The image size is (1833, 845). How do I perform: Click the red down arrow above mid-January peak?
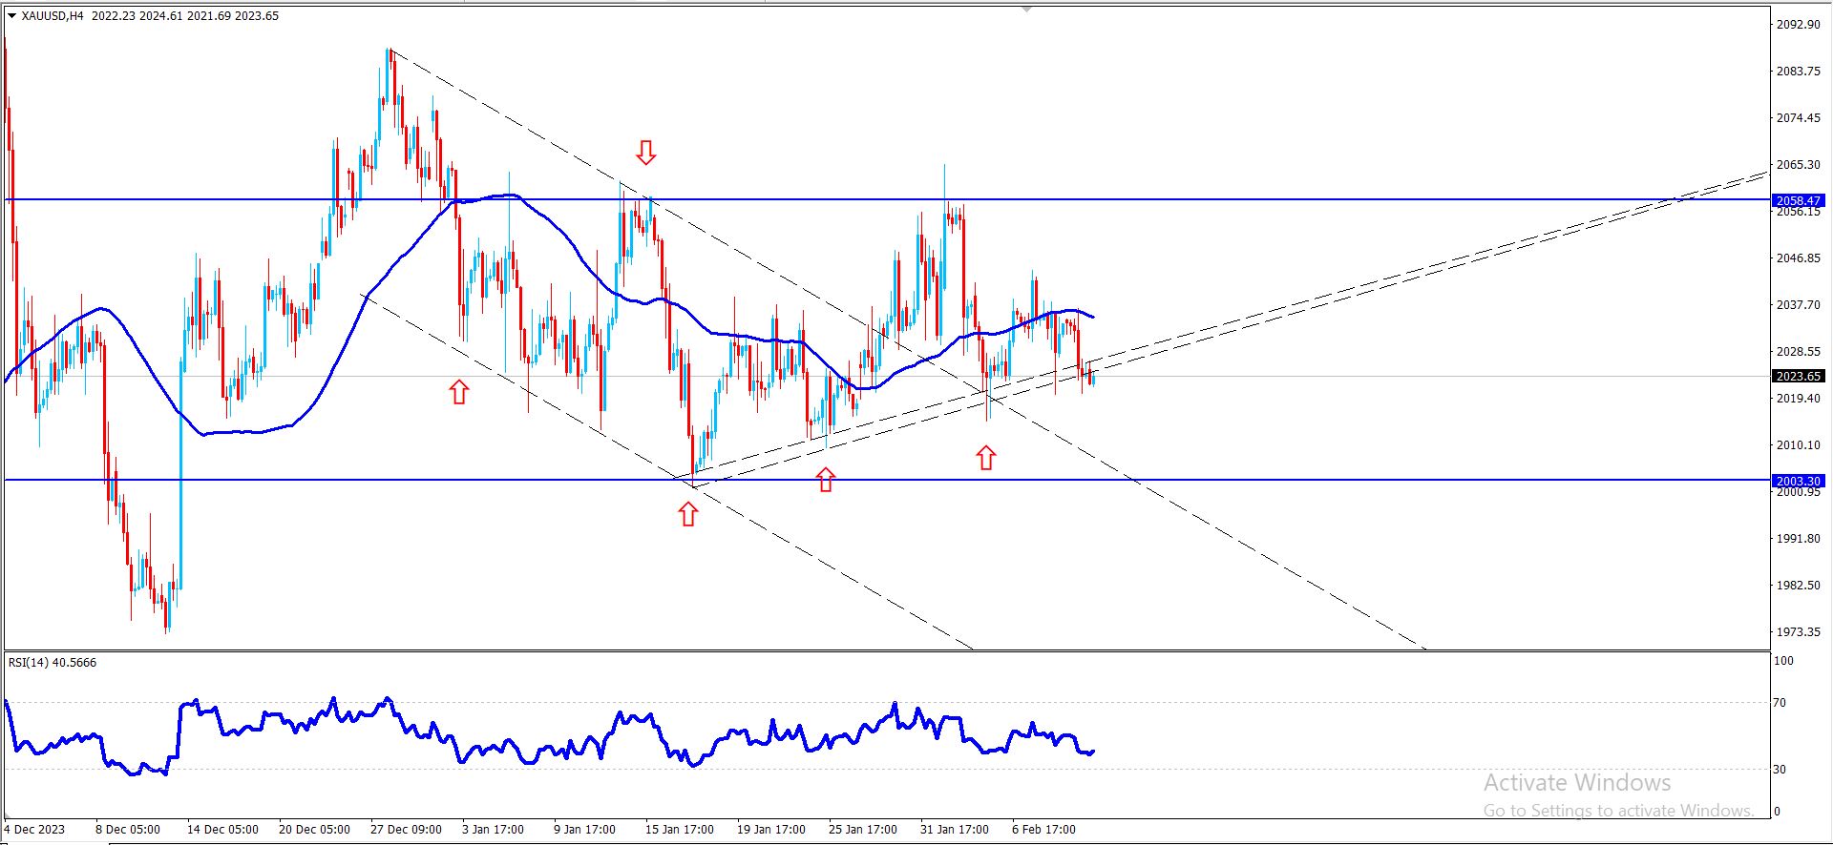point(646,153)
